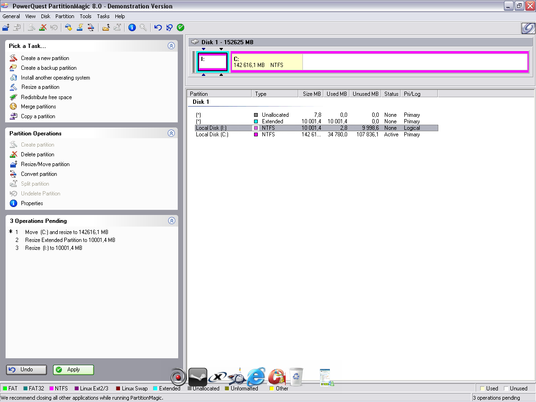Click the Disk 1 group label in list
536x402 pixels.
point(201,102)
